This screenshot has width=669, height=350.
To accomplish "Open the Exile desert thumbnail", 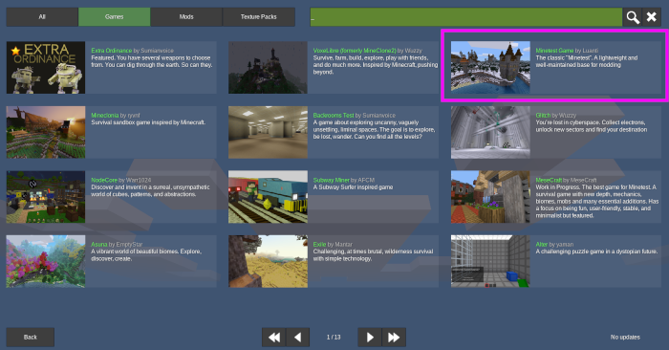I will tap(268, 262).
